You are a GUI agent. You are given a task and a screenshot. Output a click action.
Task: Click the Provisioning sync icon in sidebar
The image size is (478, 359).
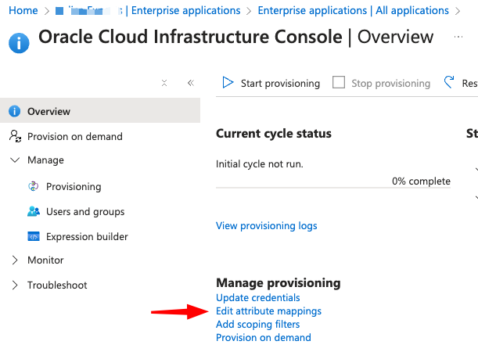click(x=34, y=186)
